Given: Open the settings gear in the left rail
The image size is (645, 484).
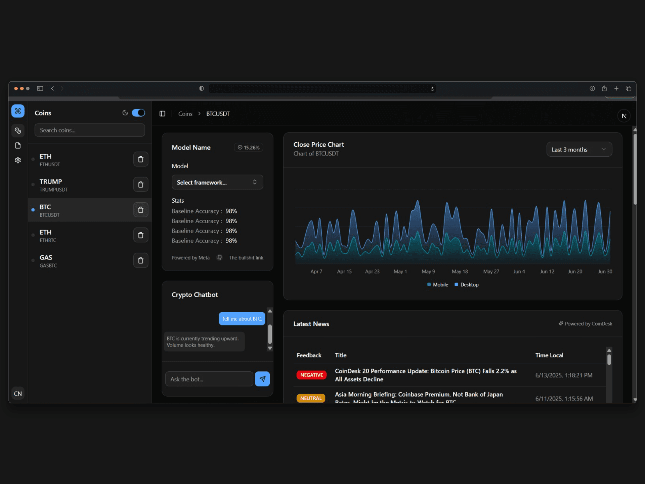Looking at the screenshot, I should [18, 160].
